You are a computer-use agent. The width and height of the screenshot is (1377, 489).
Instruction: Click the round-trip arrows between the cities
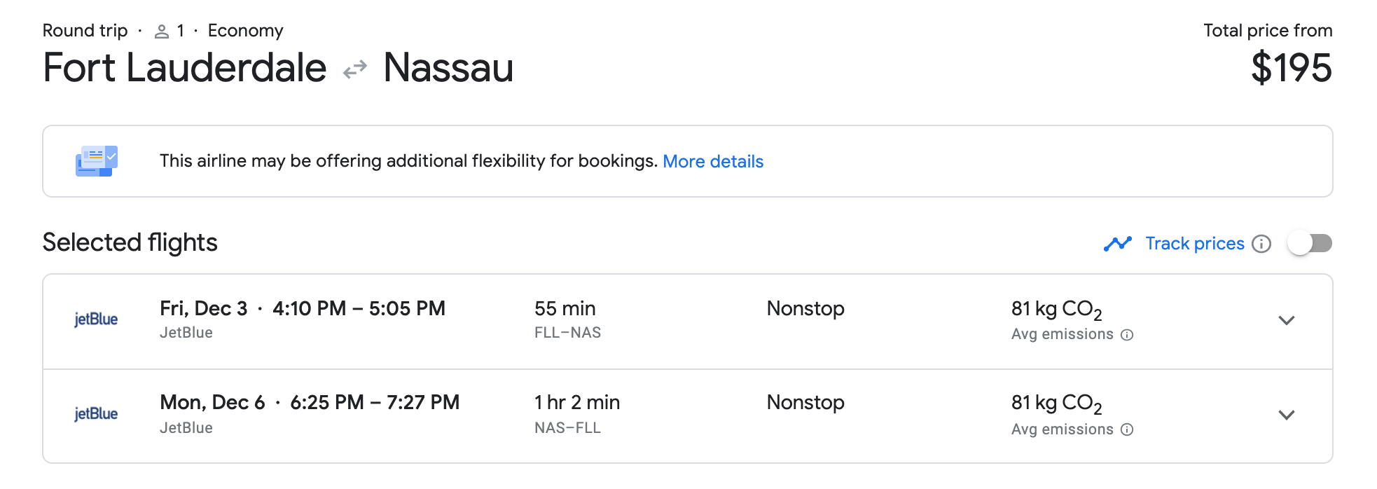coord(355,69)
